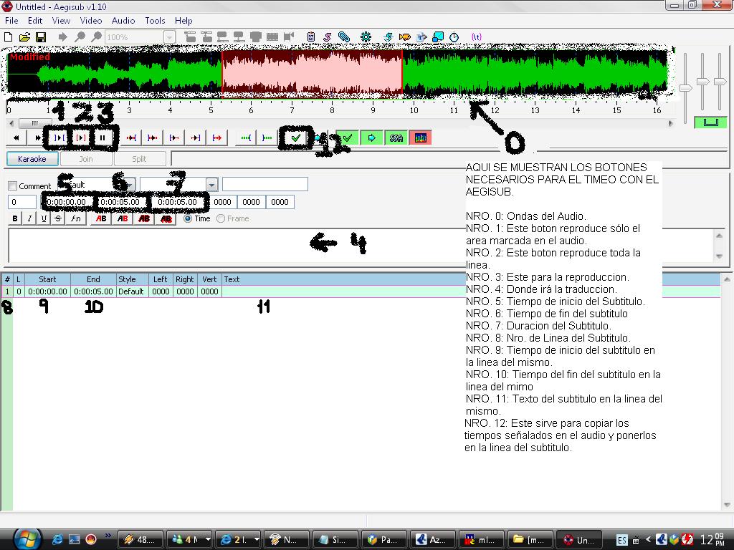Expand the quick launch overflow chevron

[108, 536]
